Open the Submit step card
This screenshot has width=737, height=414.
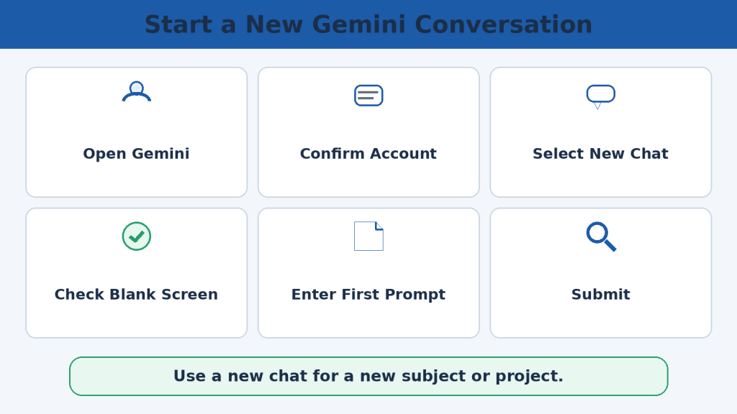[601, 273]
